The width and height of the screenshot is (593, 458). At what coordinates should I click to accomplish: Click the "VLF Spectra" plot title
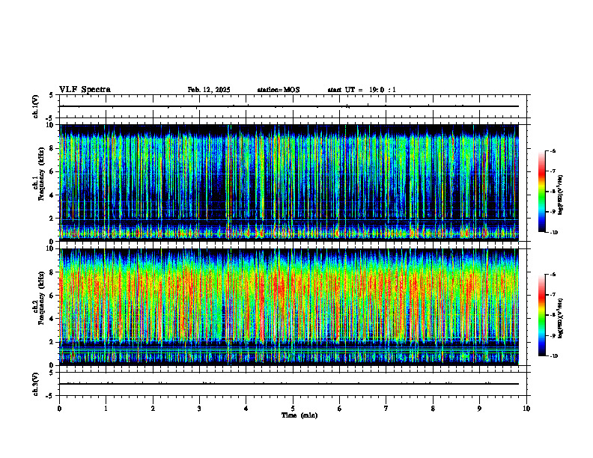pos(85,90)
